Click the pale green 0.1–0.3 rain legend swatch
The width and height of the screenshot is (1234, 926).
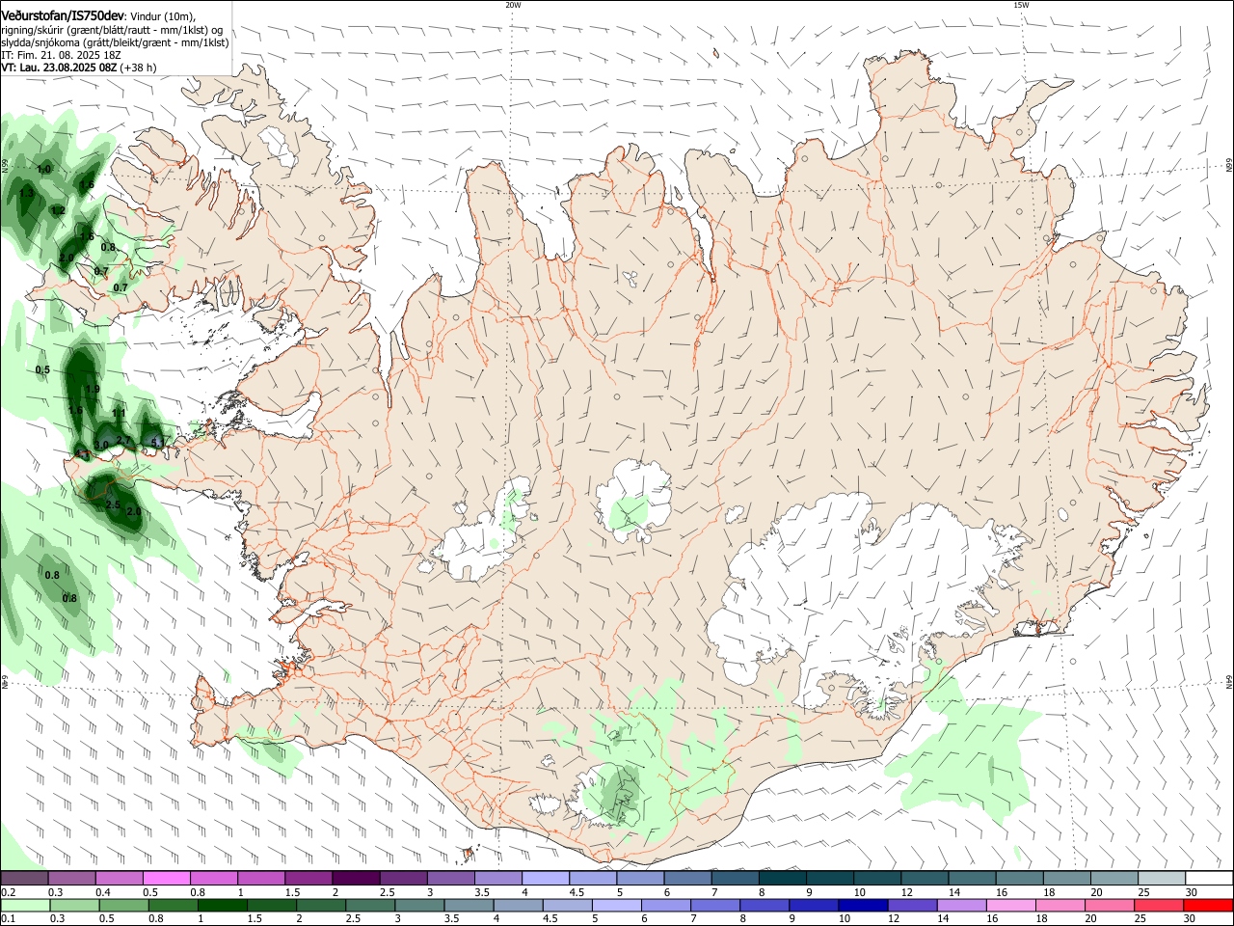[26, 906]
